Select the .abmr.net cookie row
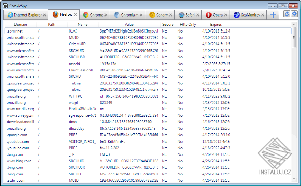 point(148,31)
